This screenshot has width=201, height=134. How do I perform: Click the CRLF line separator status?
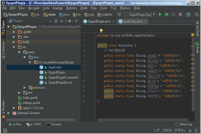[x=167, y=130]
